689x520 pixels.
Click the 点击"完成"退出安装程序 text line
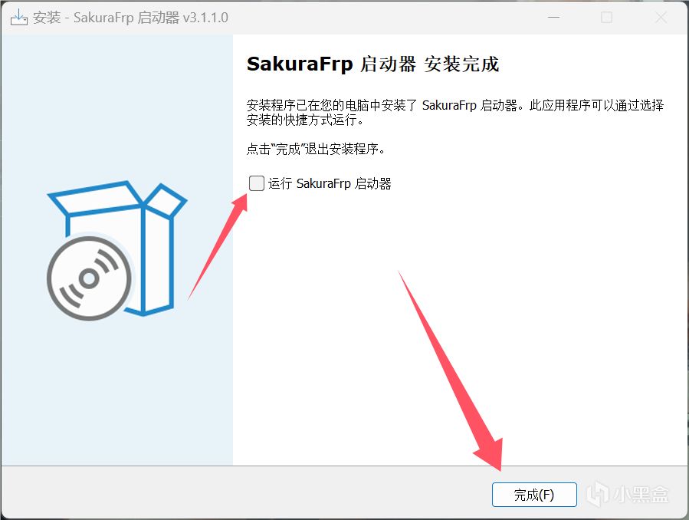(316, 149)
